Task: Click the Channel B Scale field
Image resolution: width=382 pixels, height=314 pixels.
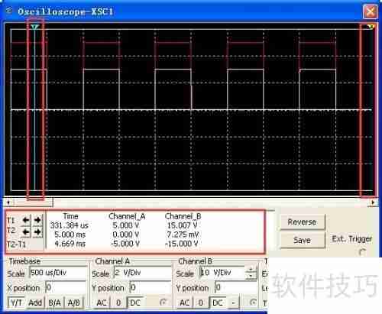Action: point(222,273)
